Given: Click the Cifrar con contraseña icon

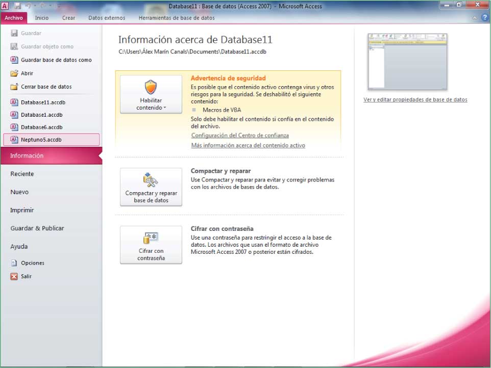Looking at the screenshot, I should pyautogui.click(x=151, y=238).
